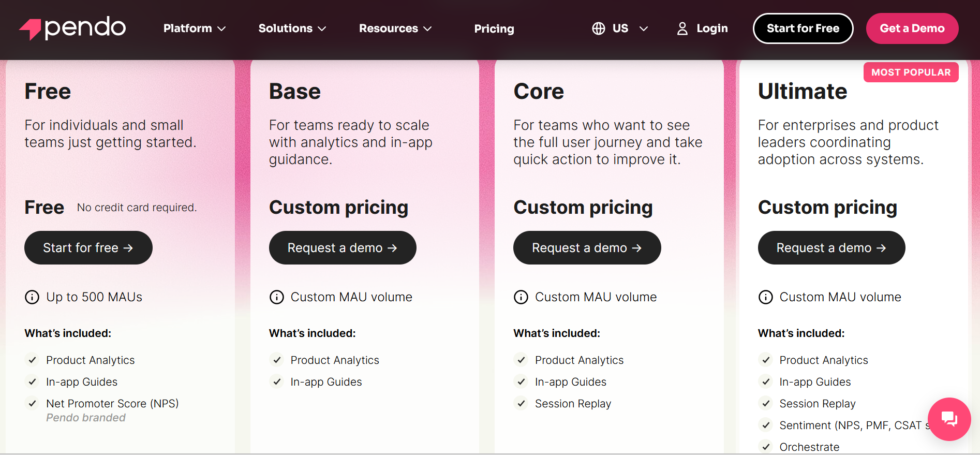Open the US region selector dropdown

(x=620, y=28)
